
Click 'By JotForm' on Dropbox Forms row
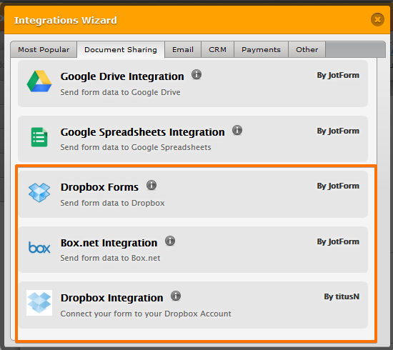338,186
